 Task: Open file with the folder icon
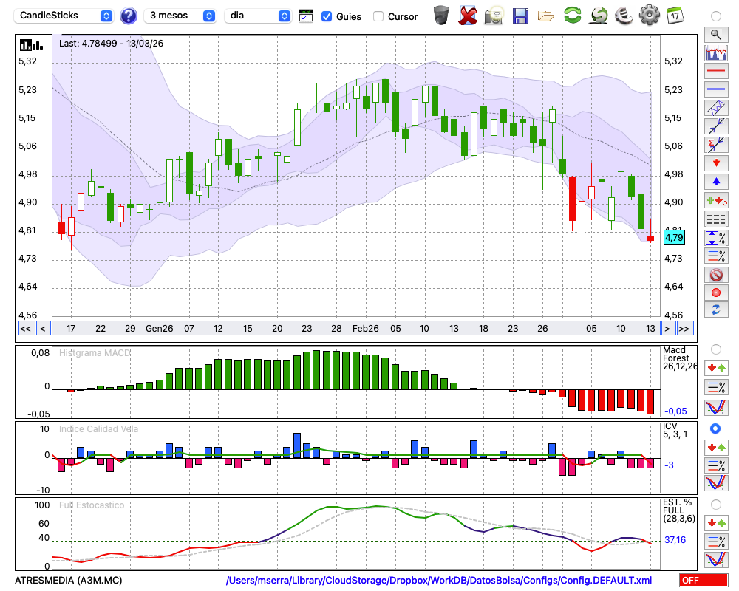pyautogui.click(x=546, y=16)
